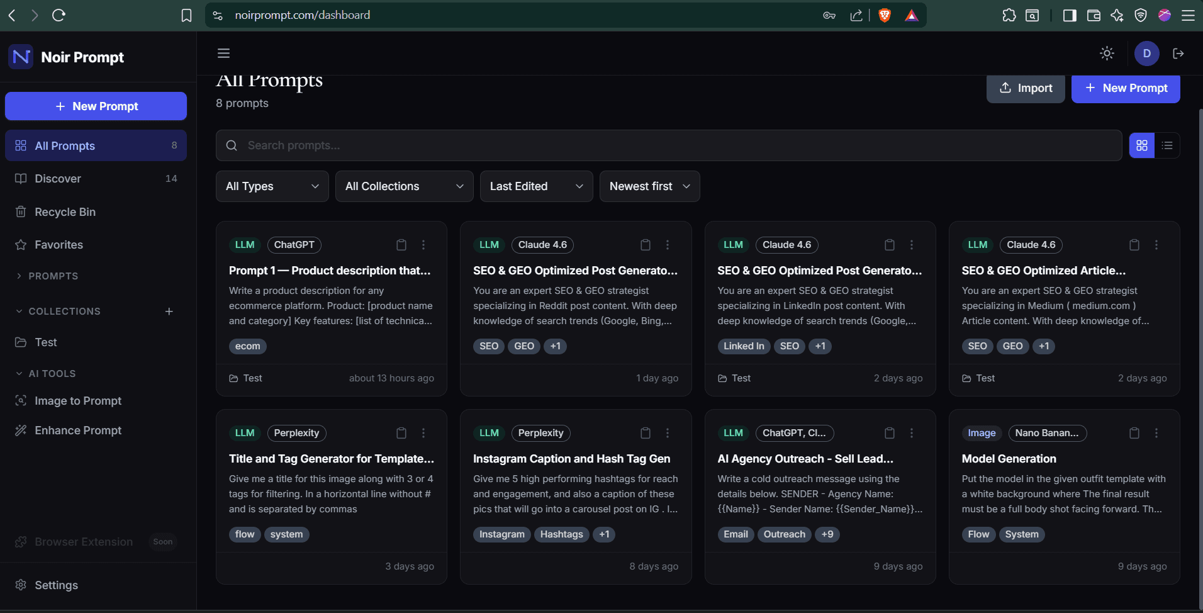Viewport: 1203px width, 613px height.
Task: Click the Import button
Action: 1026,88
